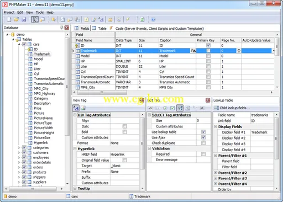Image resolution: width=283 pixels, height=202 pixels.
Task: Switch to the Code (Server Events) tab
Action: click(x=157, y=29)
